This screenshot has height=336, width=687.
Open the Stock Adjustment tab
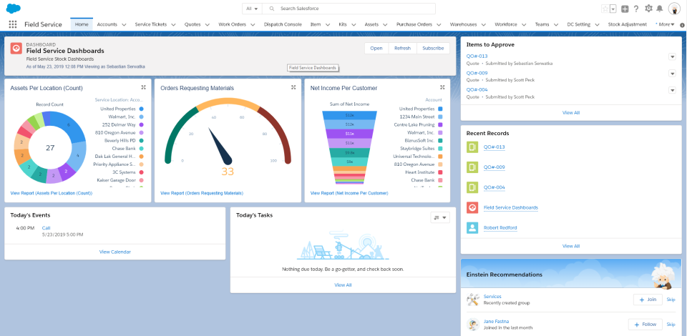click(x=628, y=24)
